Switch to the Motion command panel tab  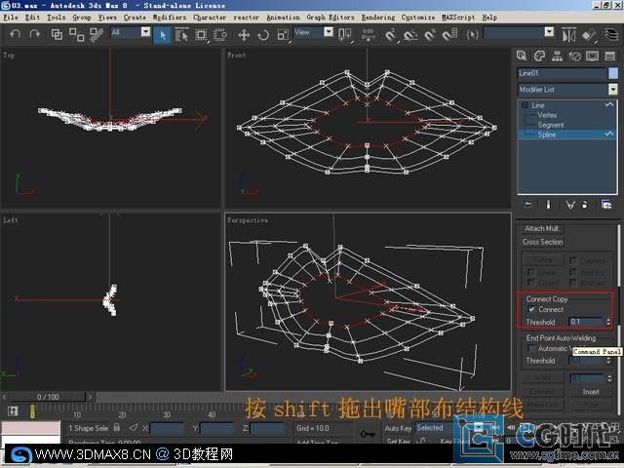574,57
